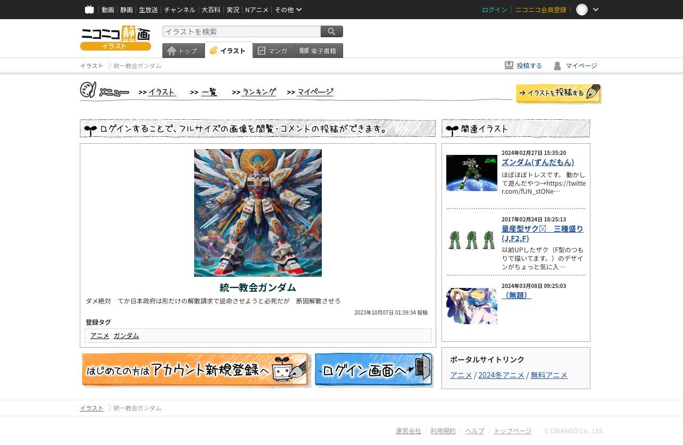683x445 pixels.
Task: Open 実況 in top bar
Action: (x=233, y=10)
